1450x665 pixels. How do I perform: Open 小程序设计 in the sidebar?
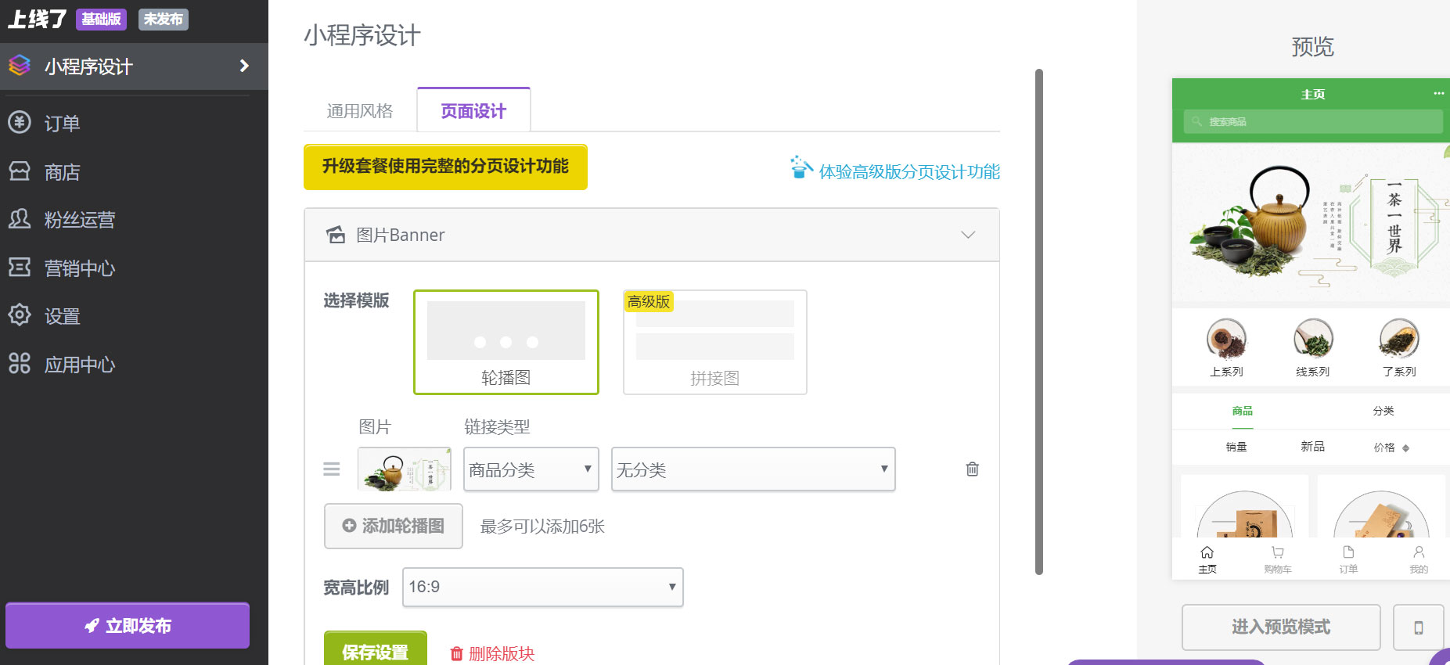tap(134, 66)
